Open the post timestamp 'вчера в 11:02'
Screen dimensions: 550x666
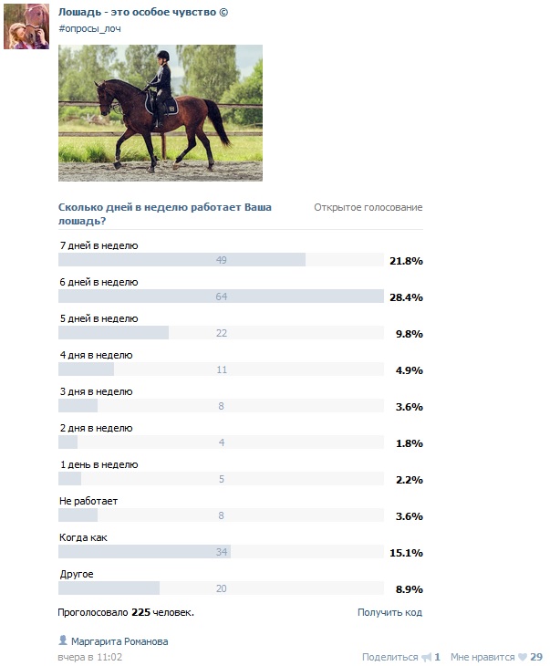pyautogui.click(x=90, y=657)
